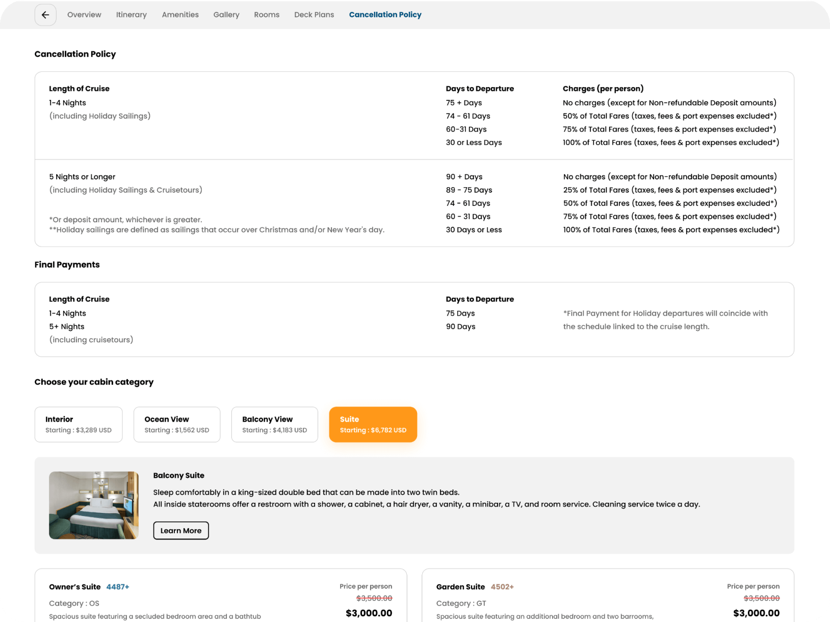This screenshot has width=830, height=622.
Task: Pick the Balcony View cabin category
Action: pyautogui.click(x=275, y=424)
